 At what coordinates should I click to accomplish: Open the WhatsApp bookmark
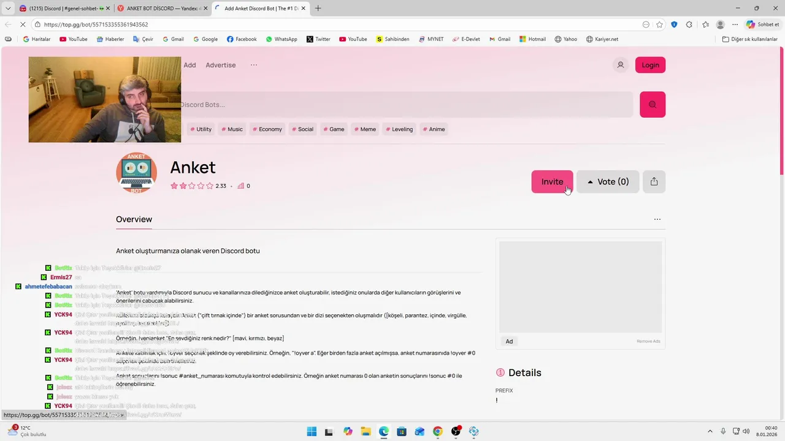[281, 39]
